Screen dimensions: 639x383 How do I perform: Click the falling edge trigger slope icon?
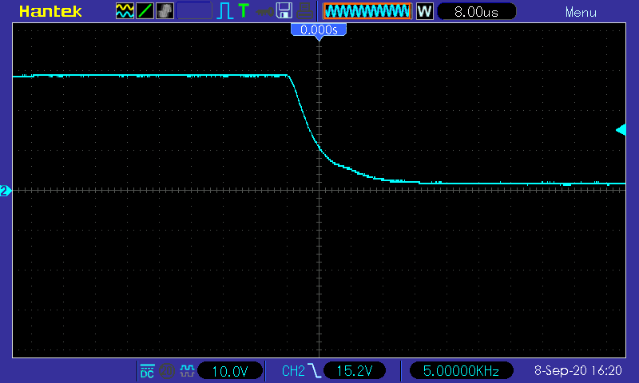point(314,371)
